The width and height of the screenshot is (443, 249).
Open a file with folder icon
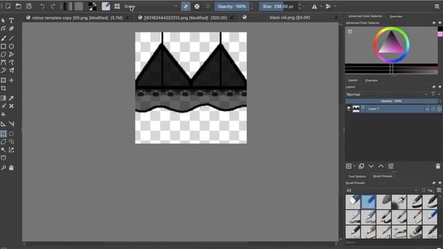(x=19, y=6)
